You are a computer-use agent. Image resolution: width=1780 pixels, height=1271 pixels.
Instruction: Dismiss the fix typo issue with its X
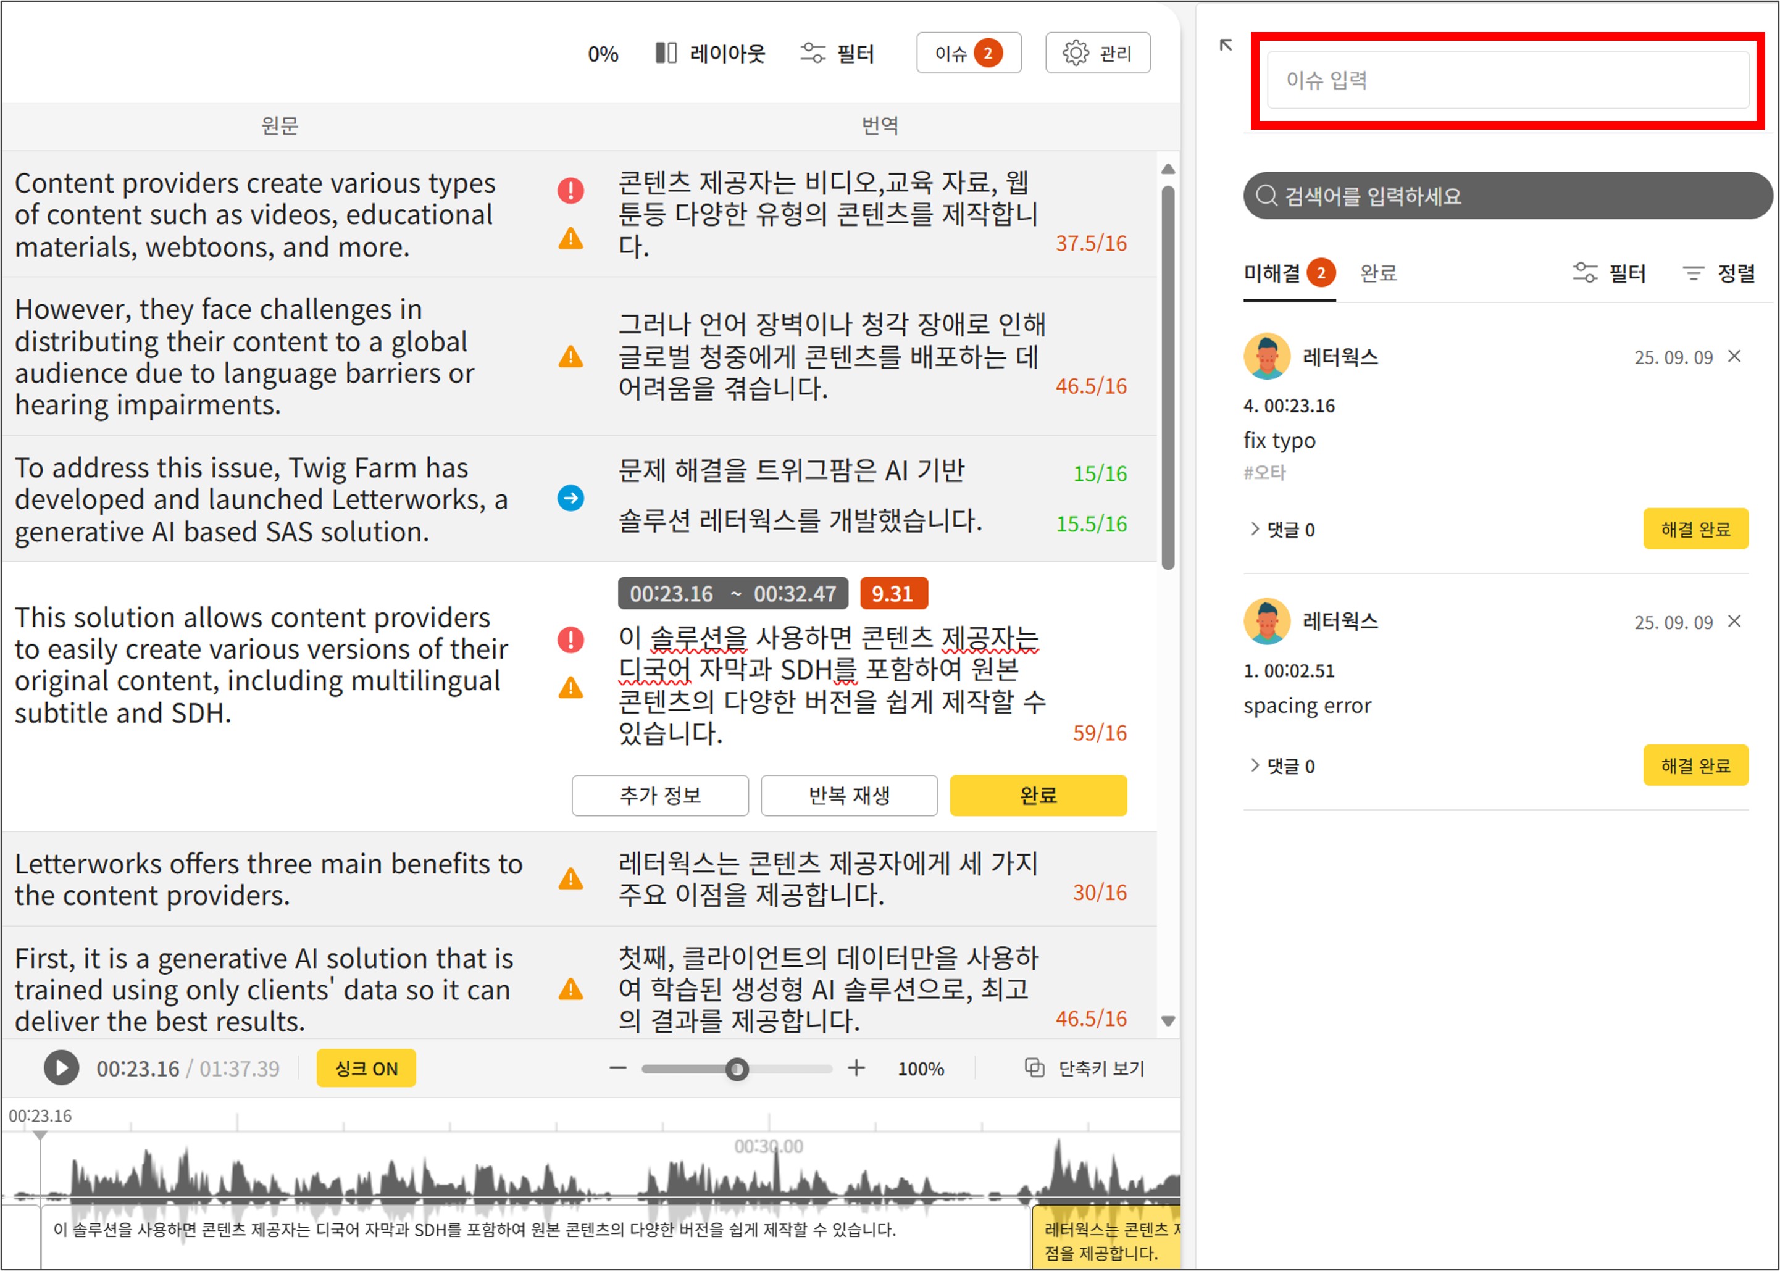[x=1734, y=357]
